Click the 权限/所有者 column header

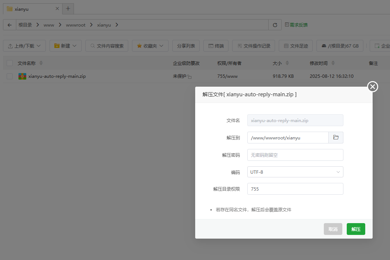point(229,63)
